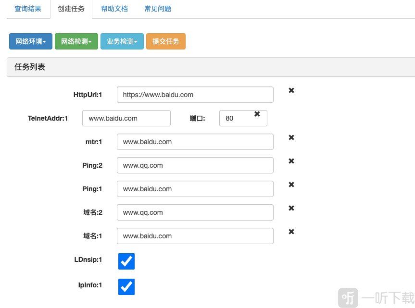This screenshot has height=308, width=415.
Task: Open the 常见问题 tab
Action: [157, 9]
